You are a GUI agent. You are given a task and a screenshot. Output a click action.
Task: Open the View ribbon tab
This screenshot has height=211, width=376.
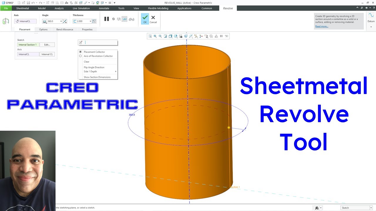pos(136,8)
